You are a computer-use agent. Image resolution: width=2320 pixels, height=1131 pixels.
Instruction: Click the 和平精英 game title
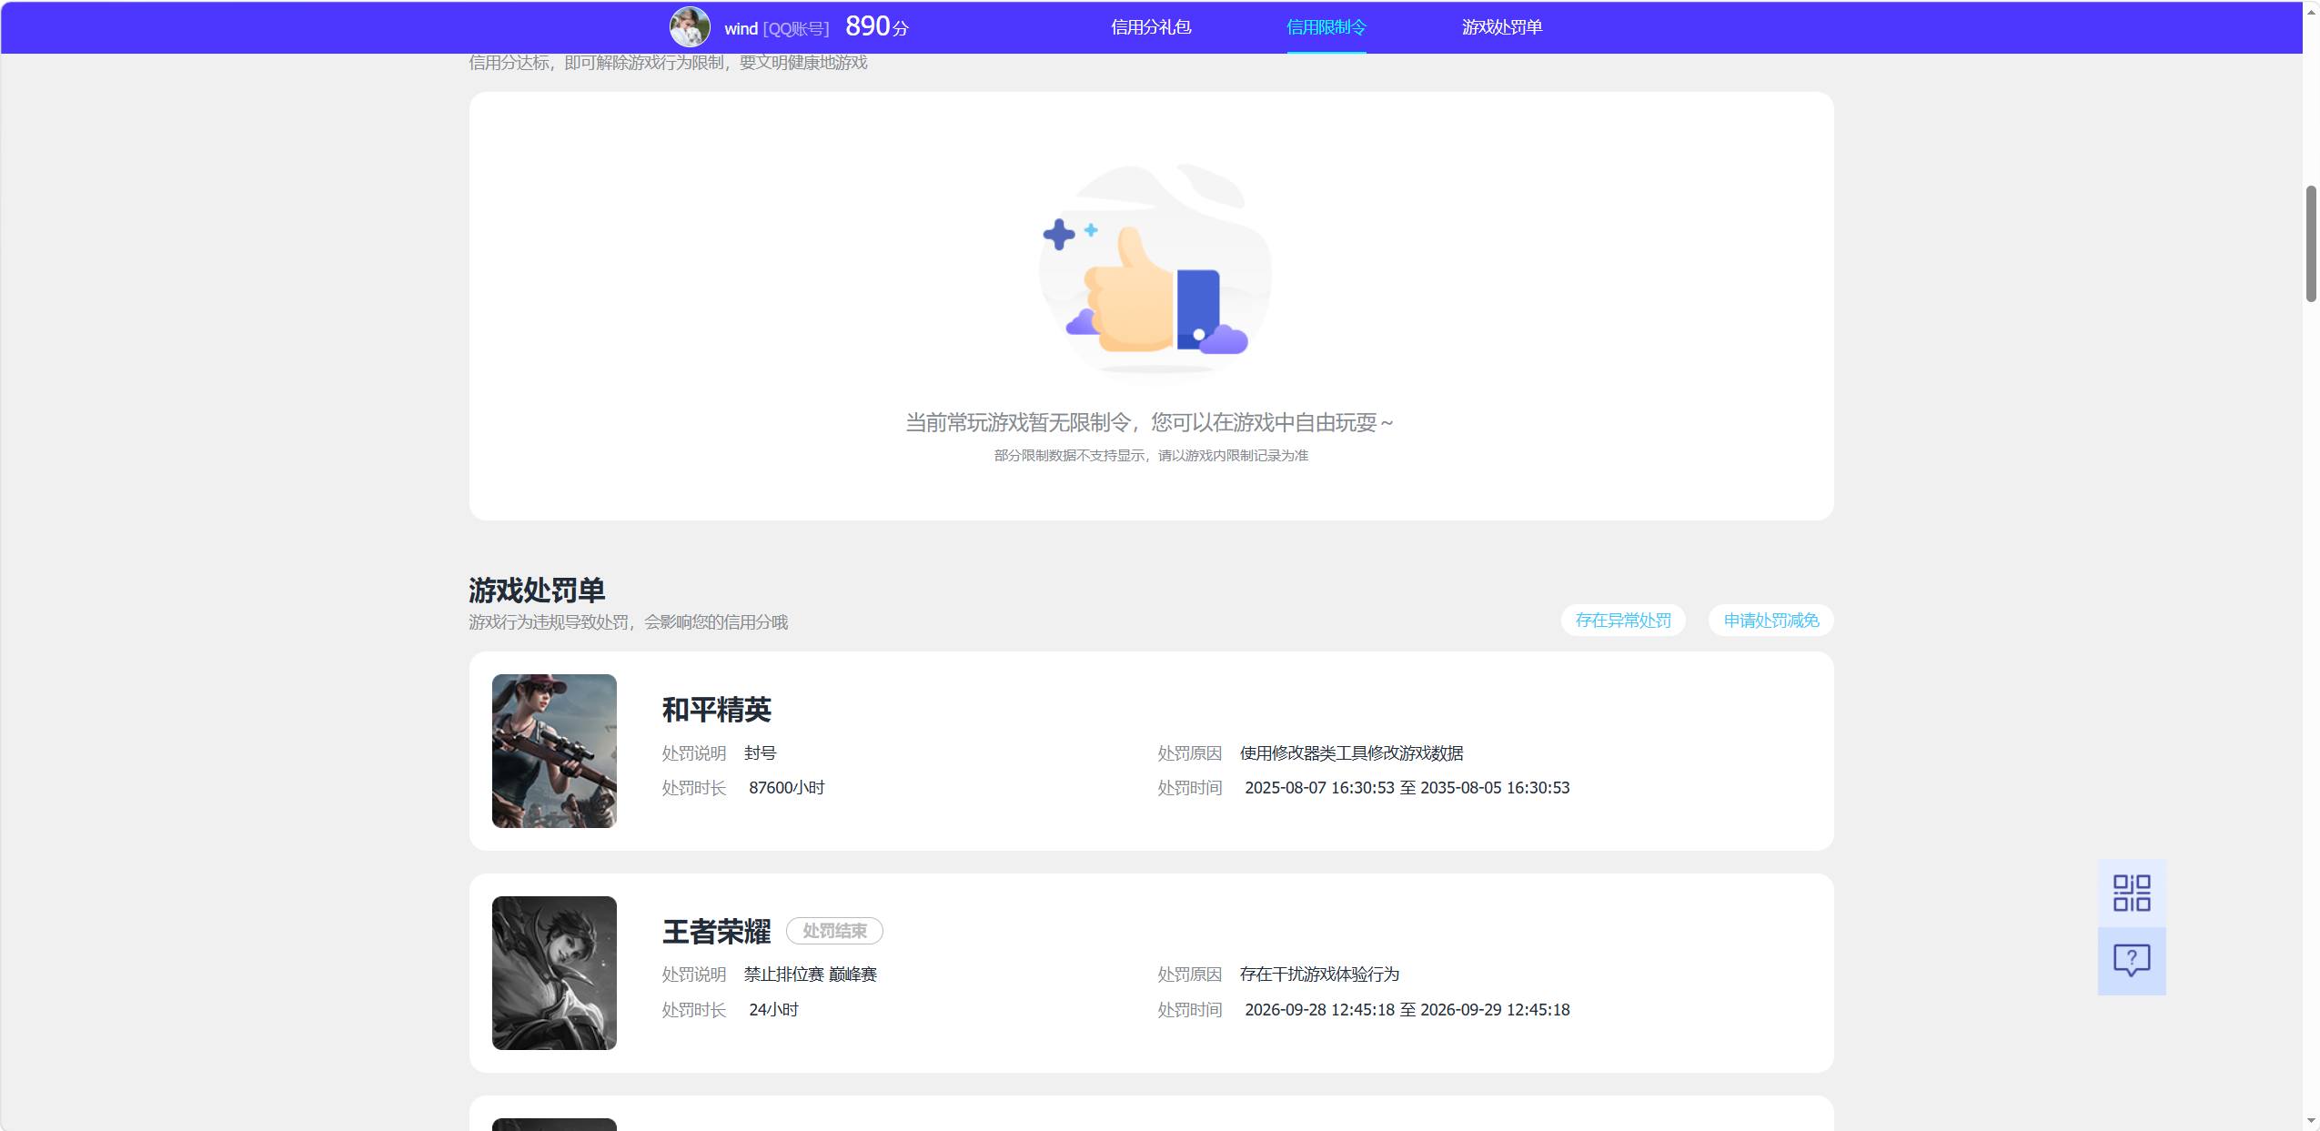pyautogui.click(x=716, y=710)
